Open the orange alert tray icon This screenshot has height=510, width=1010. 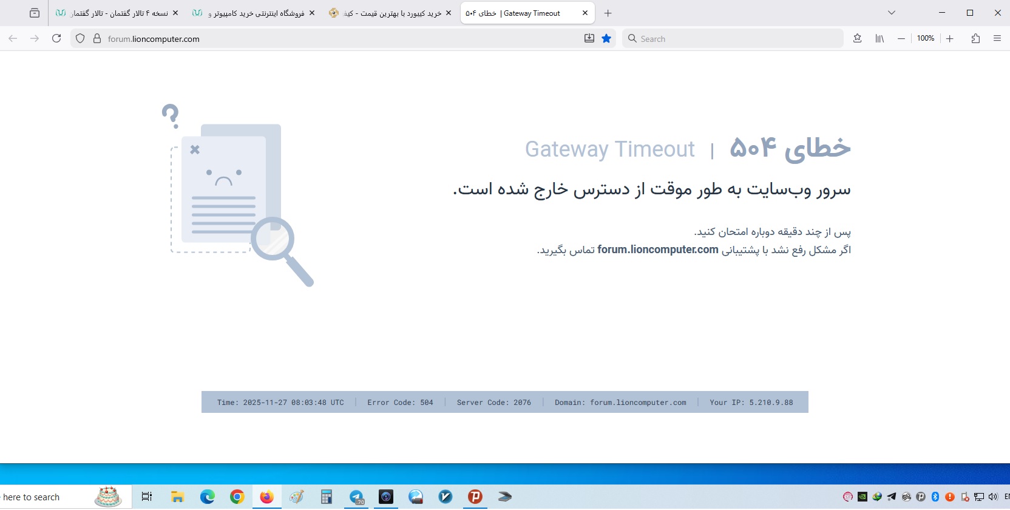point(950,497)
